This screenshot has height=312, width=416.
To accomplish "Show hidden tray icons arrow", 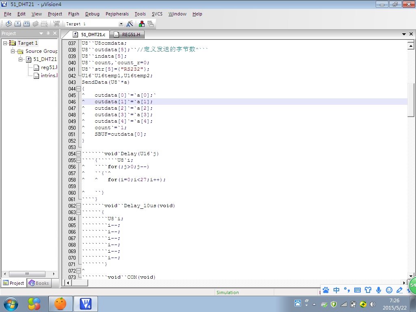I will pyautogui.click(x=314, y=304).
